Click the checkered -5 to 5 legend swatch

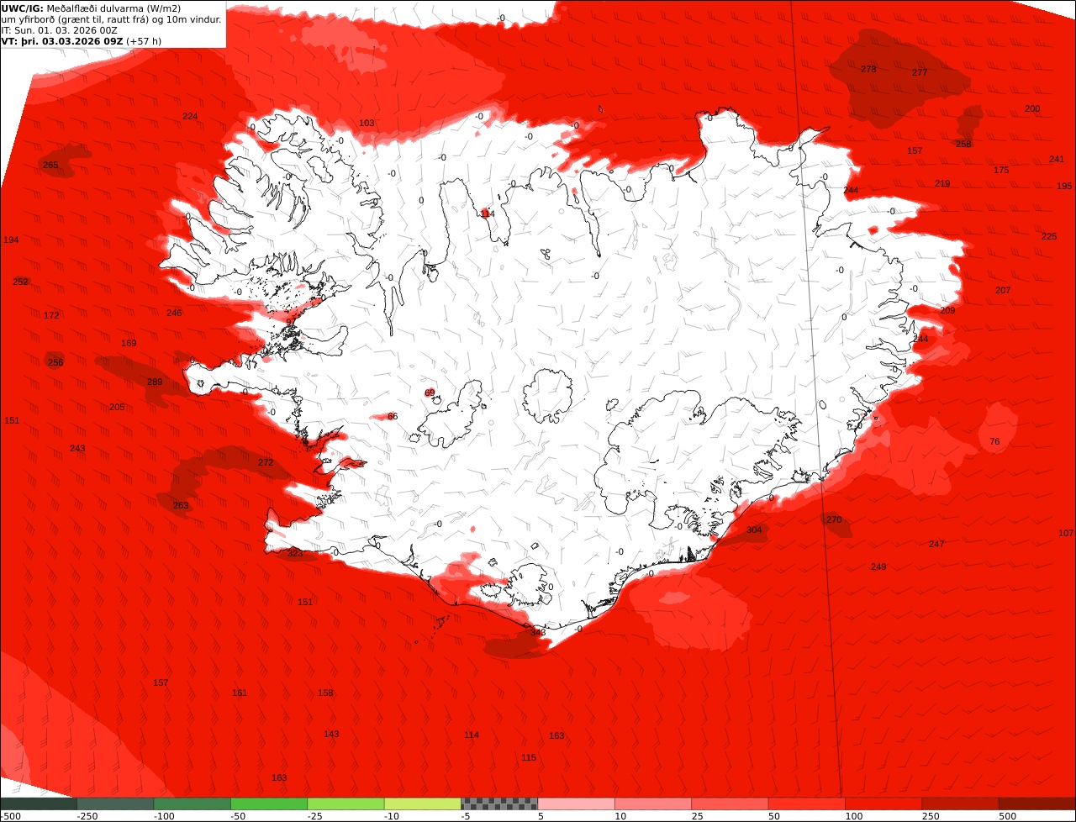pos(500,804)
